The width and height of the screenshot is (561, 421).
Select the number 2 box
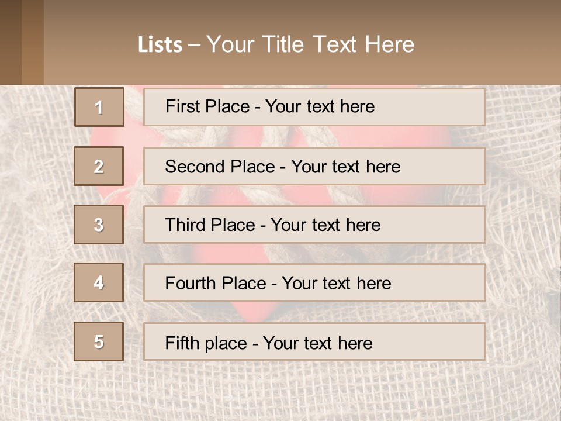click(x=99, y=166)
